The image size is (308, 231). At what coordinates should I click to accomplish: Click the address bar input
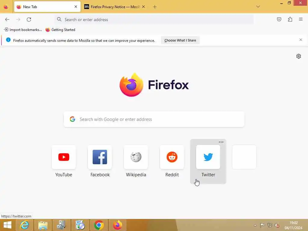coord(154,20)
